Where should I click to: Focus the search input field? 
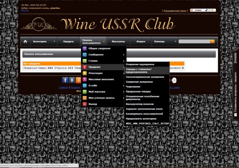coord(194,41)
